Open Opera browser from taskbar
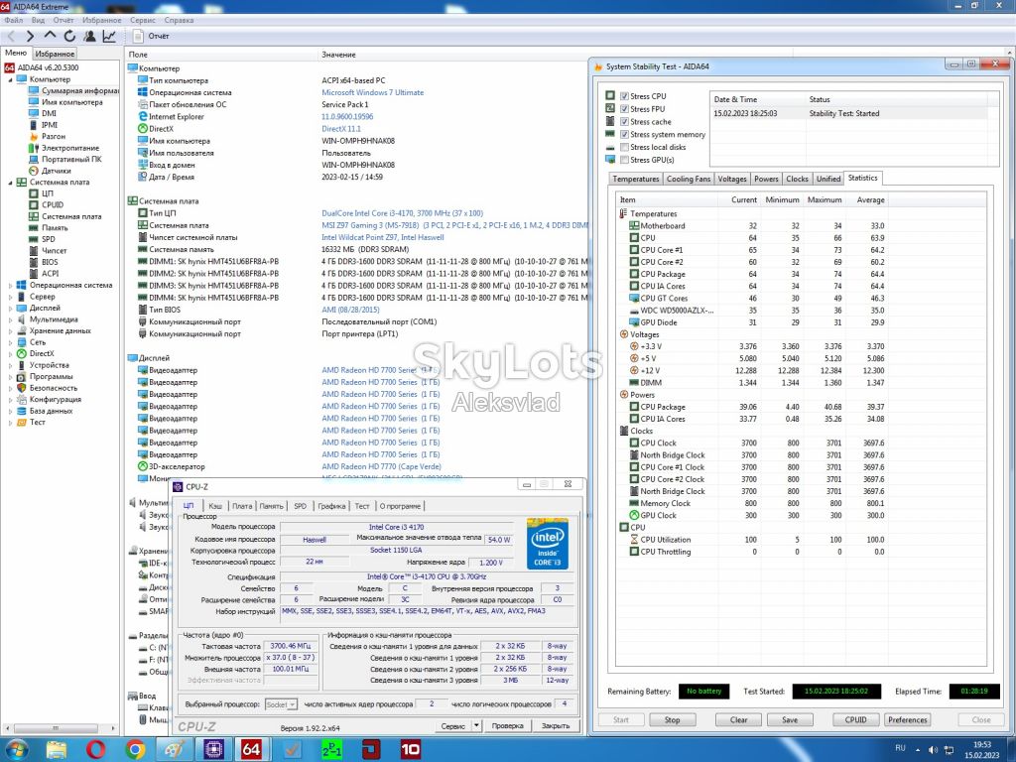This screenshot has width=1016, height=762. (x=95, y=750)
